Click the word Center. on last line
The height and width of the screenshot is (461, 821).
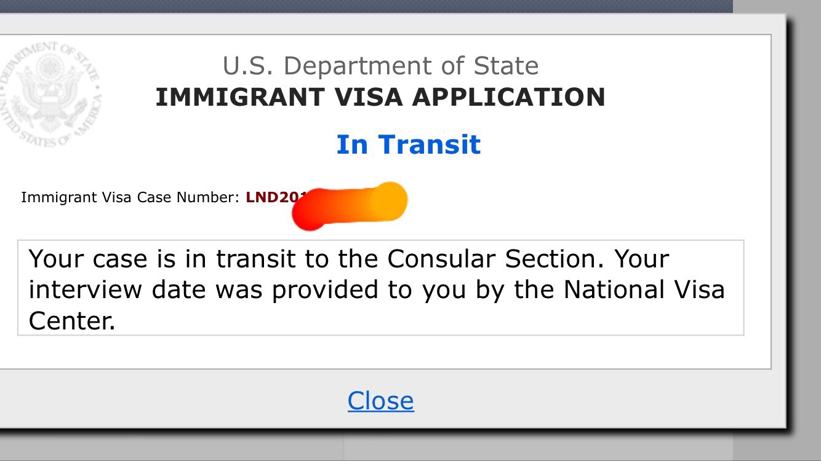point(72,321)
